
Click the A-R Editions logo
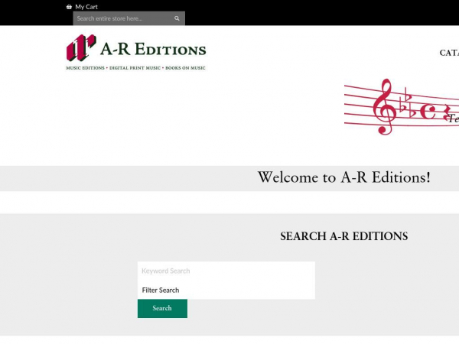point(136,52)
